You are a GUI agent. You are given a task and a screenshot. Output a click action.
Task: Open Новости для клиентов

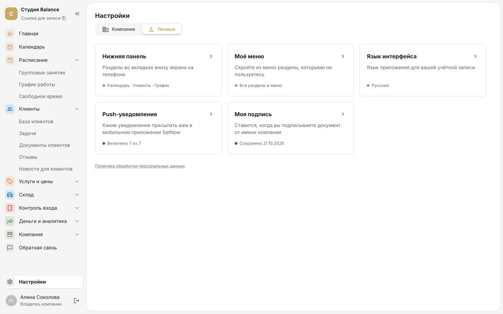46,169
